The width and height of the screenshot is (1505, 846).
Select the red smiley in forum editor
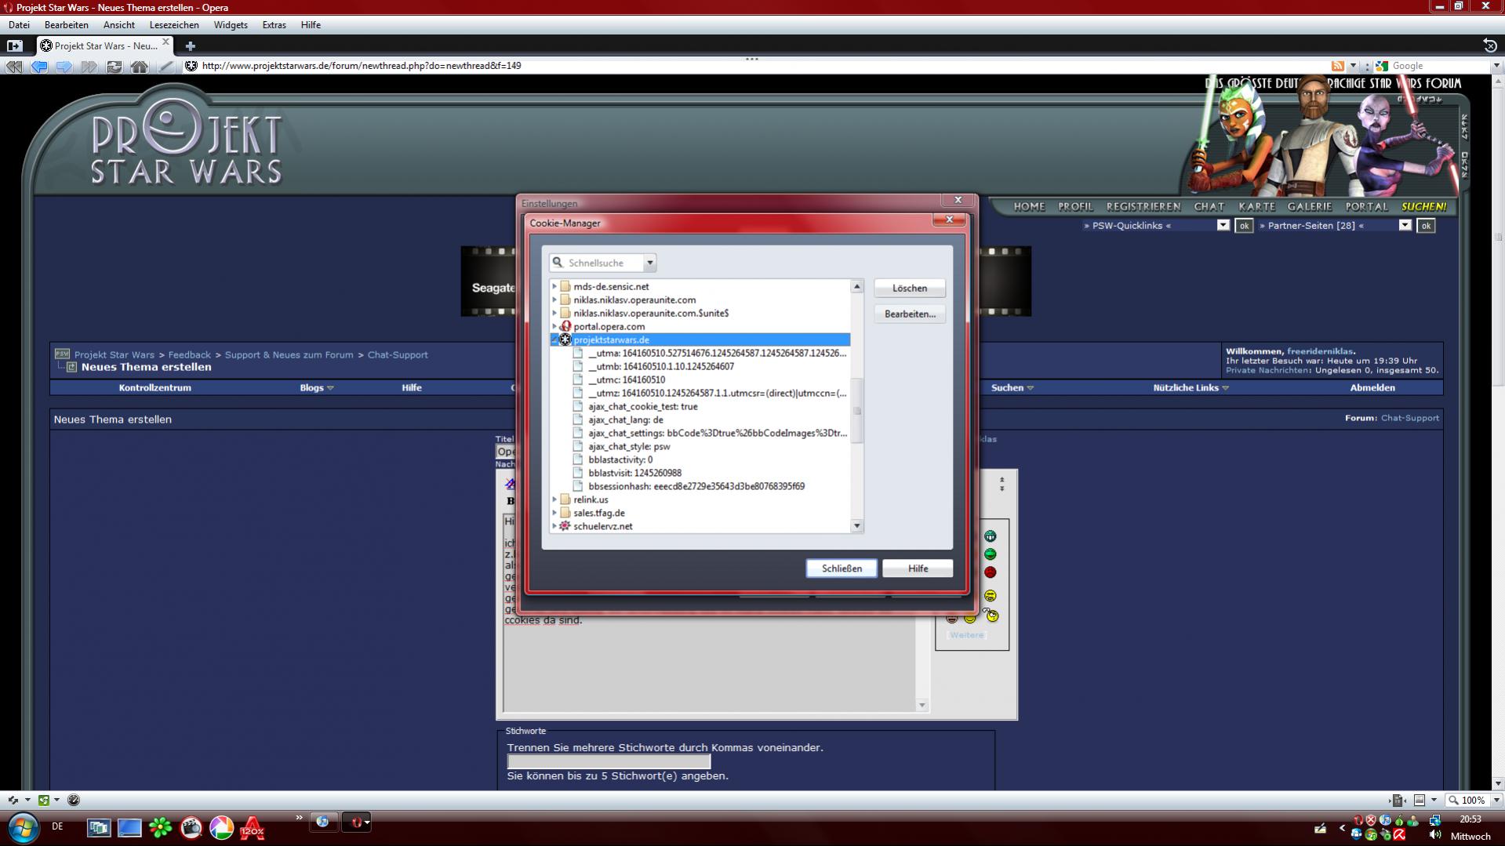(991, 572)
